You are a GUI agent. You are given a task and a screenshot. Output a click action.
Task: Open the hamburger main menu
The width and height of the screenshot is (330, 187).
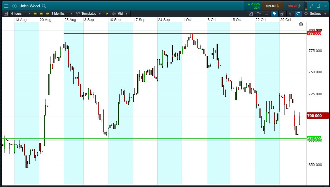[x=6, y=6]
